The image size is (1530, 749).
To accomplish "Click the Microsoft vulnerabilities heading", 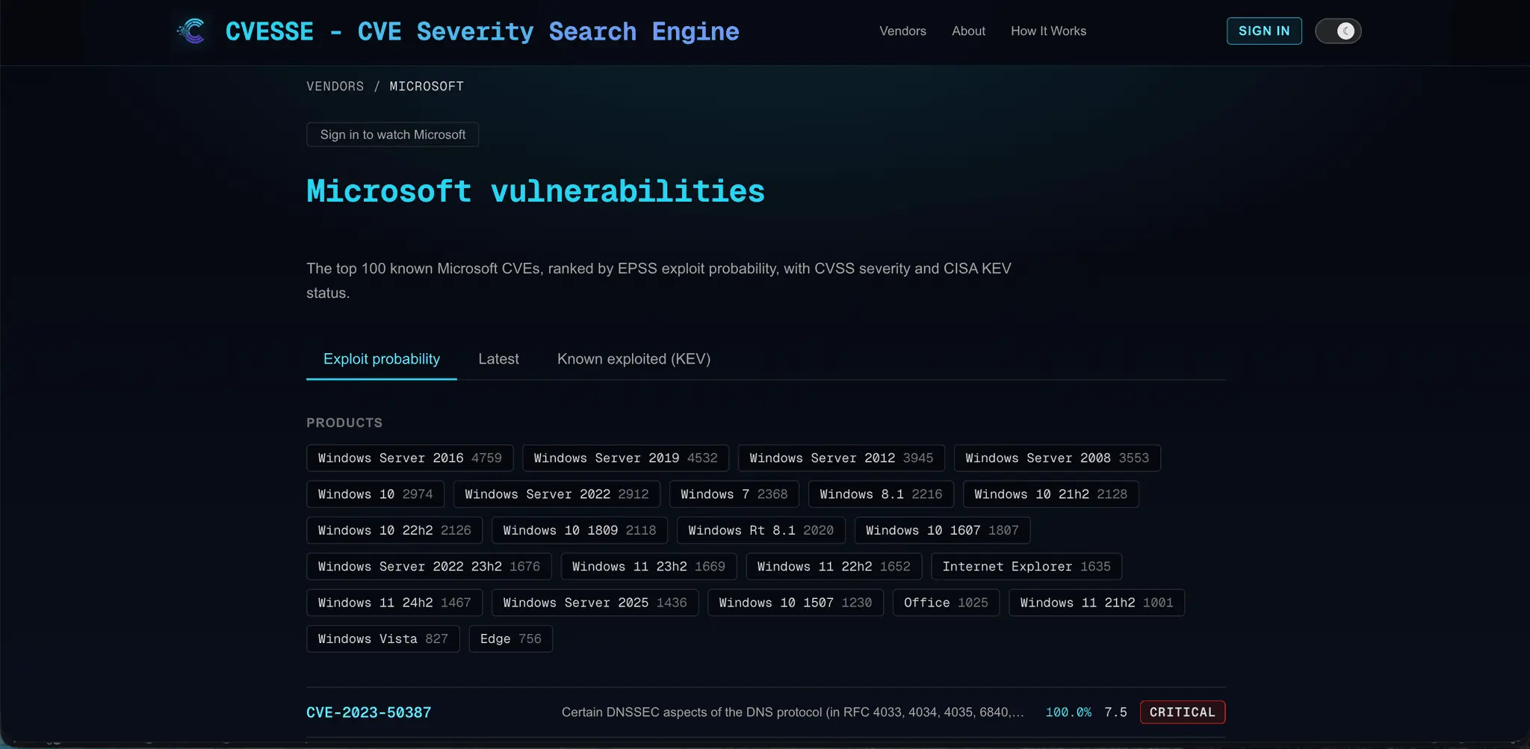I will tap(536, 191).
